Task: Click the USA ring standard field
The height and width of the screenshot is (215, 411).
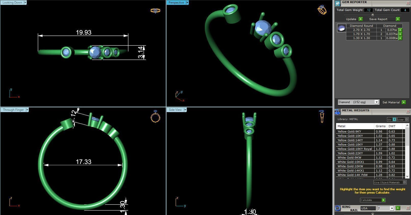Action: (368, 208)
